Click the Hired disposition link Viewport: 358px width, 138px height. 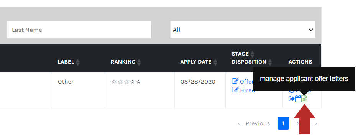tap(248, 90)
